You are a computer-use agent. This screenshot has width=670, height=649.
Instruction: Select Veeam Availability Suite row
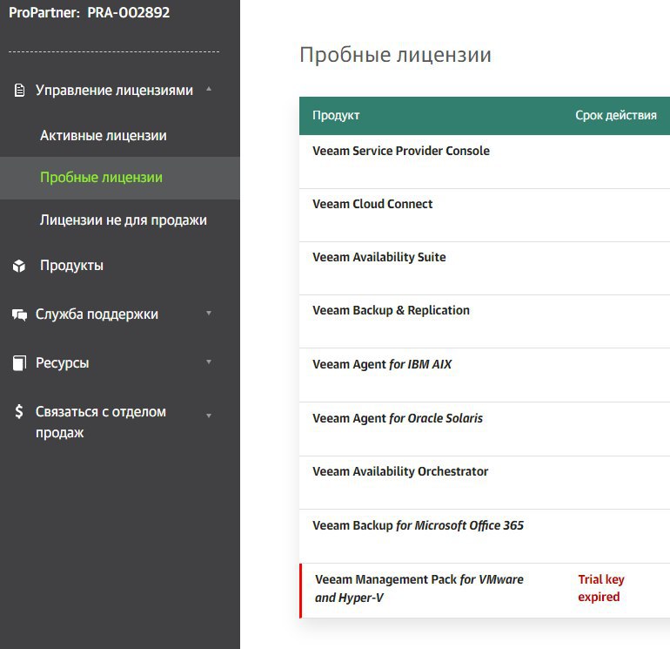(485, 268)
